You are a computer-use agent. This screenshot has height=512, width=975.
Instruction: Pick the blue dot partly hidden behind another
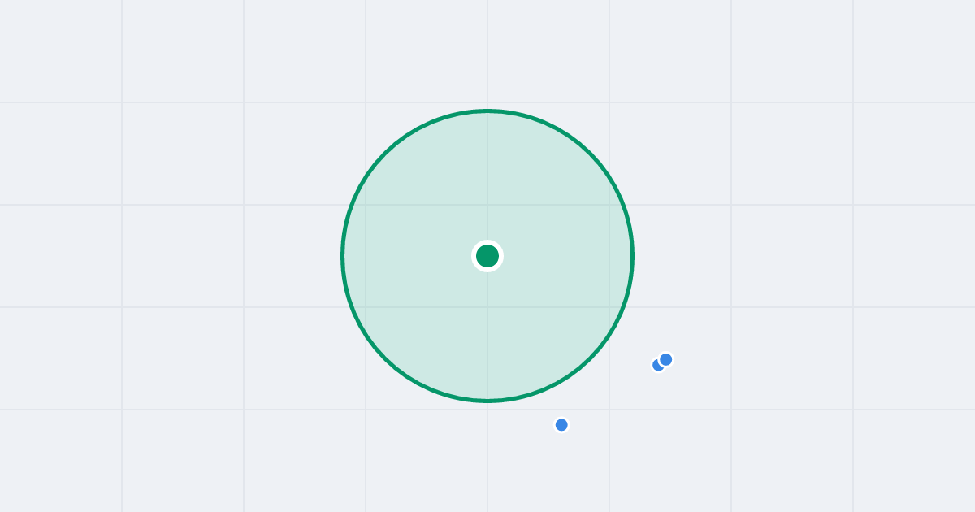coord(657,366)
